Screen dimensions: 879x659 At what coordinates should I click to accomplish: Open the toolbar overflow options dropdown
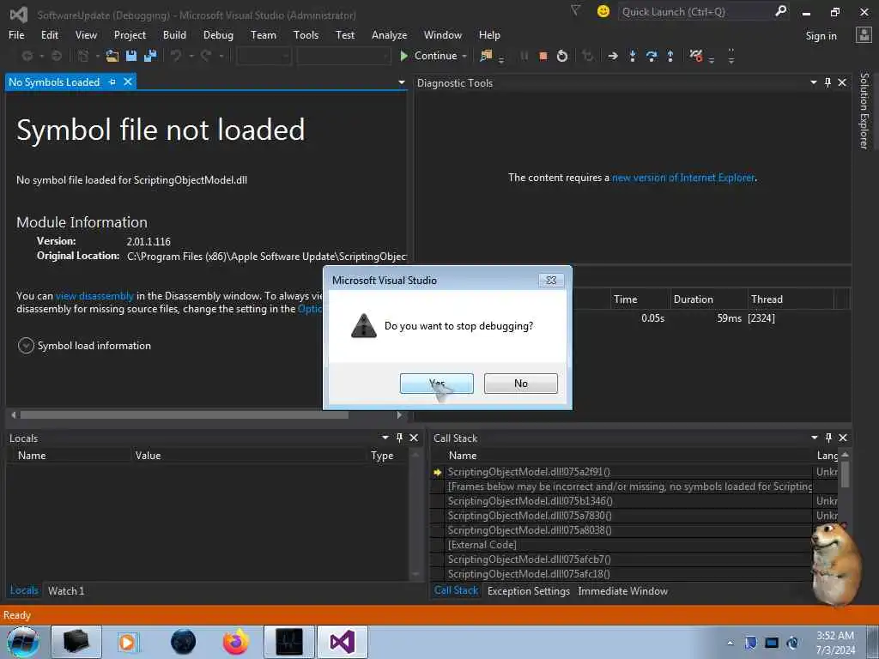pyautogui.click(x=731, y=56)
